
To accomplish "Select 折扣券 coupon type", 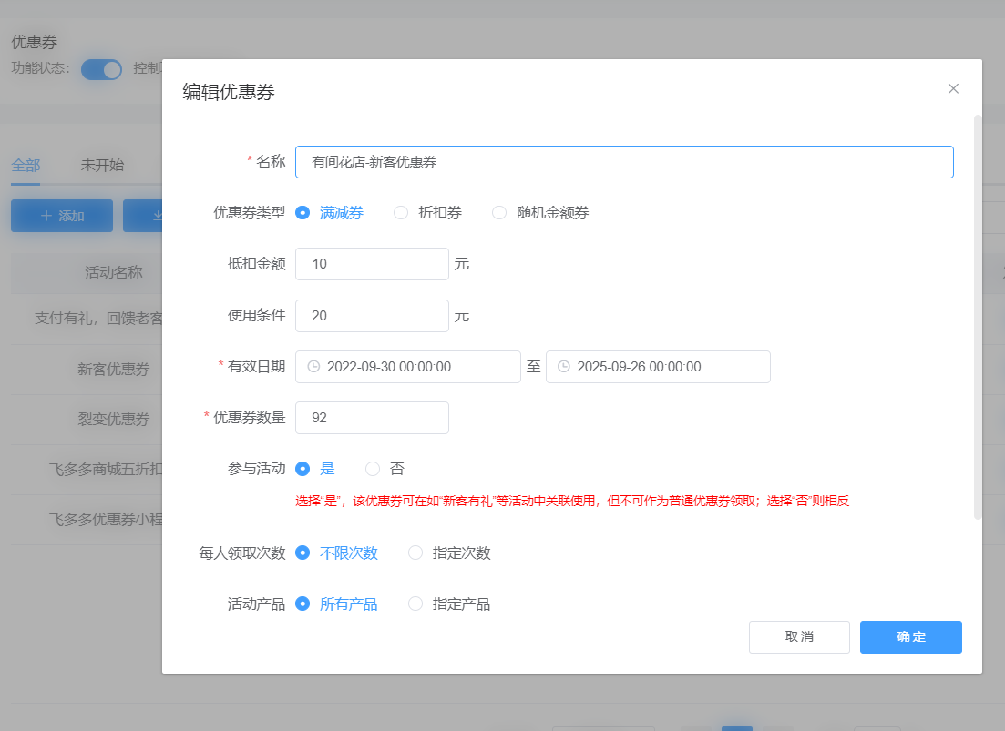I will tap(427, 213).
